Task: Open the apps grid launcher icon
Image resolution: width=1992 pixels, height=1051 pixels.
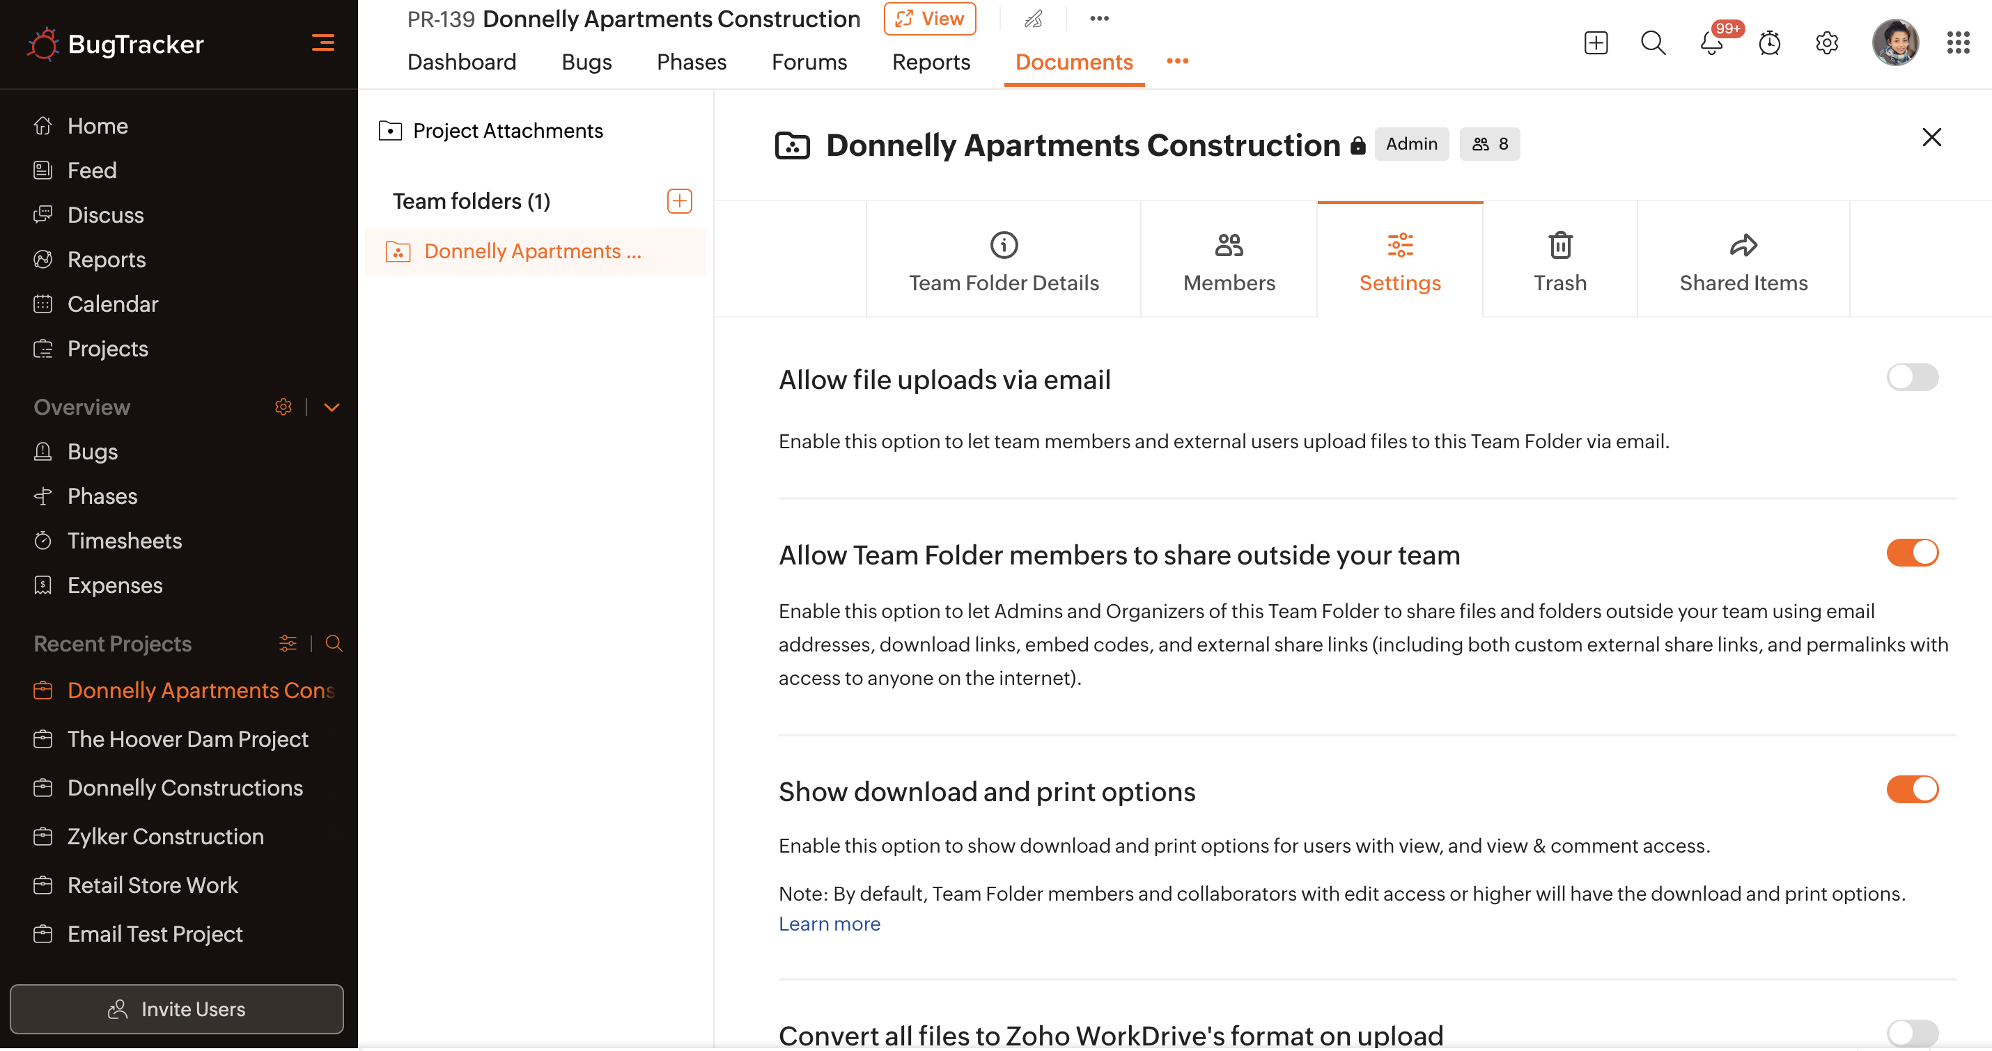Action: tap(1958, 43)
